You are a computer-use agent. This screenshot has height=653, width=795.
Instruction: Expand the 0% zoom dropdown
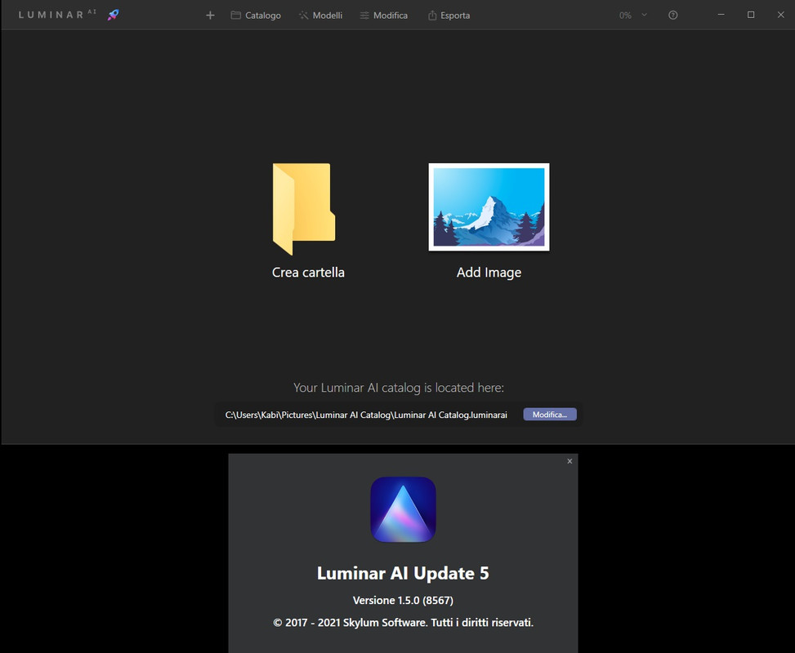click(x=645, y=15)
